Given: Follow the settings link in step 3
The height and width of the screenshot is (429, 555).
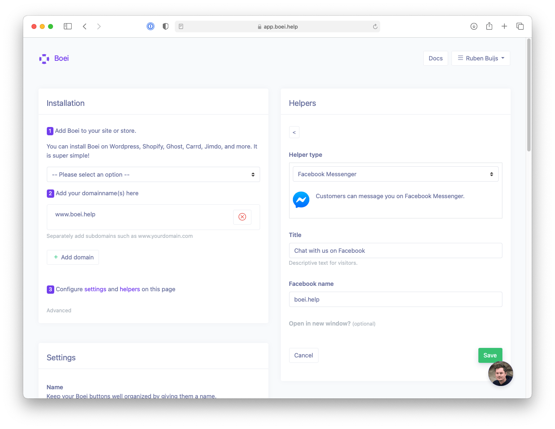Looking at the screenshot, I should click(x=95, y=289).
